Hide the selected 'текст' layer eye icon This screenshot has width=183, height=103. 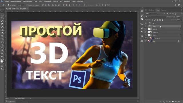click(x=146, y=26)
